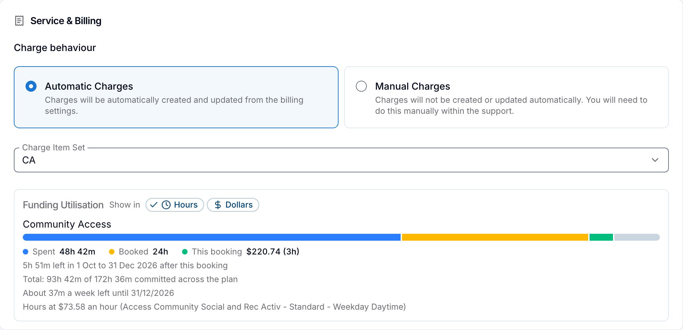Click the Funding Utilisation heading
The height and width of the screenshot is (330, 683).
pyautogui.click(x=63, y=205)
